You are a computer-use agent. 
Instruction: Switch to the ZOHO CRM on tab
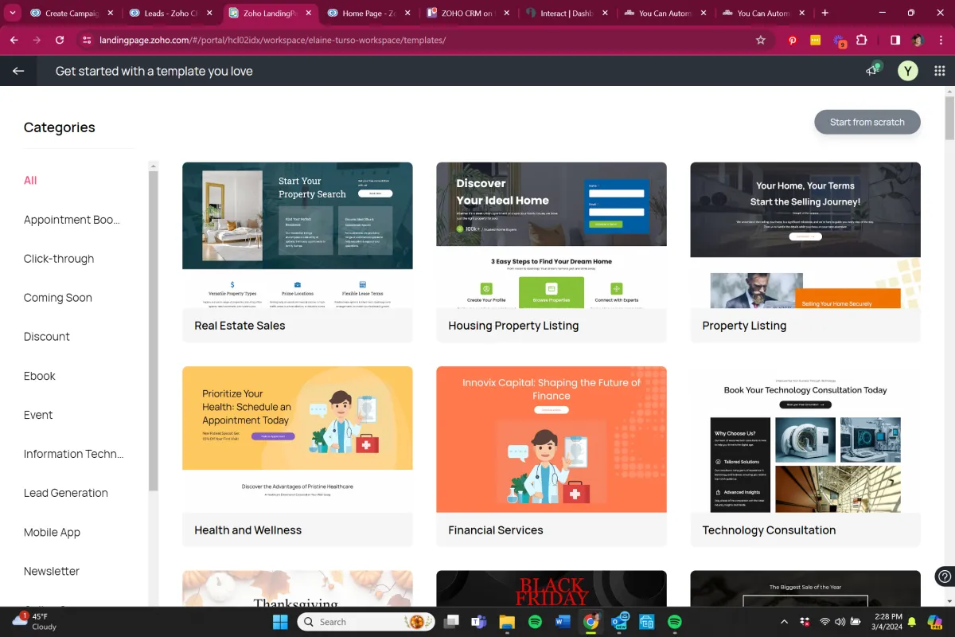(x=466, y=13)
